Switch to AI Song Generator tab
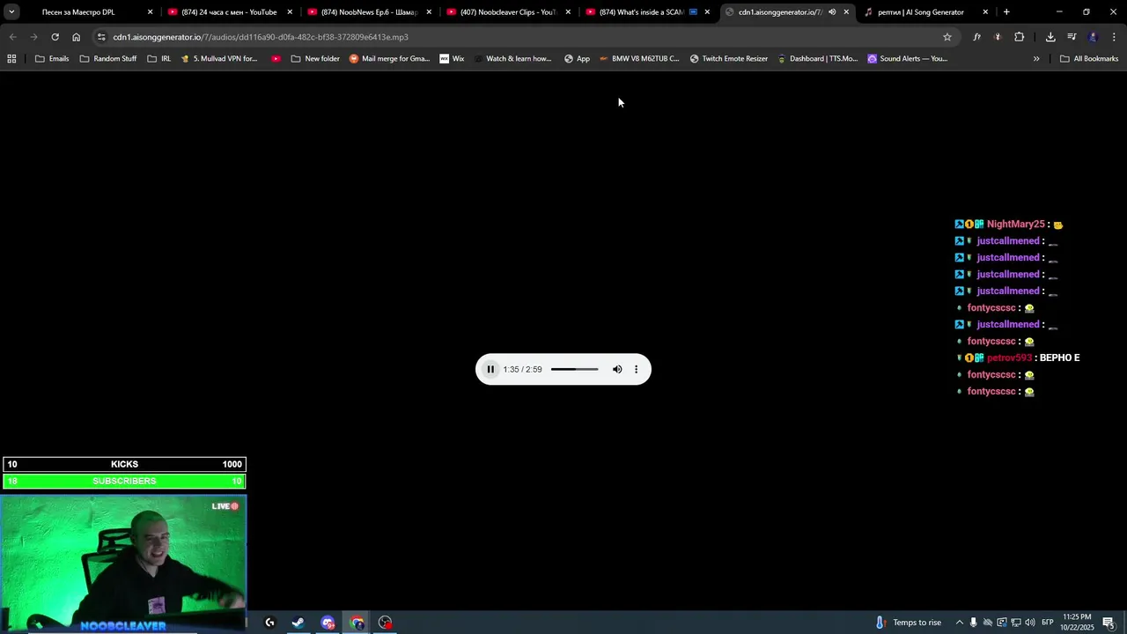 pos(925,12)
